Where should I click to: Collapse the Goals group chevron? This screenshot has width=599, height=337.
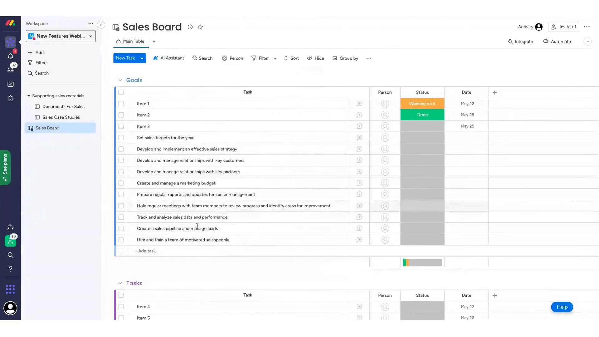pyautogui.click(x=120, y=80)
